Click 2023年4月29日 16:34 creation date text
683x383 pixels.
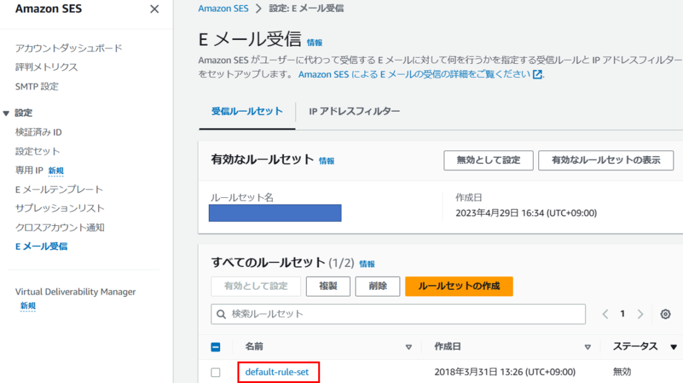pos(526,213)
